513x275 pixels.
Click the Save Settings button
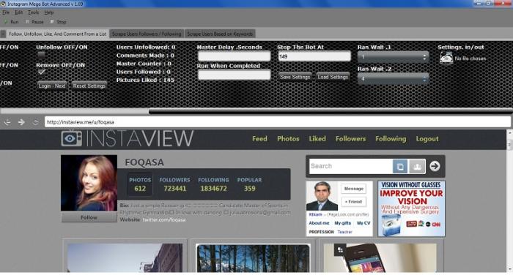[x=295, y=77]
